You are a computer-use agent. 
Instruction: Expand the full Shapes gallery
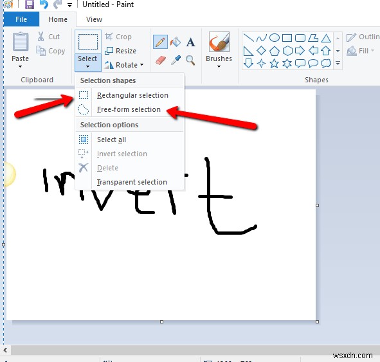coord(338,64)
